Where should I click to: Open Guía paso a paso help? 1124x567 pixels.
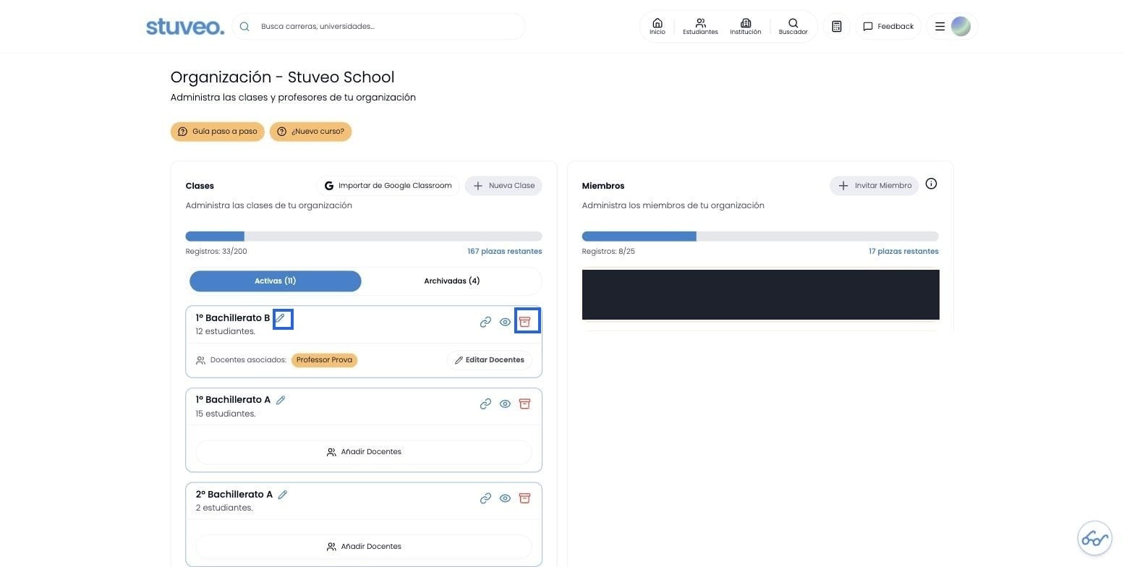(218, 132)
